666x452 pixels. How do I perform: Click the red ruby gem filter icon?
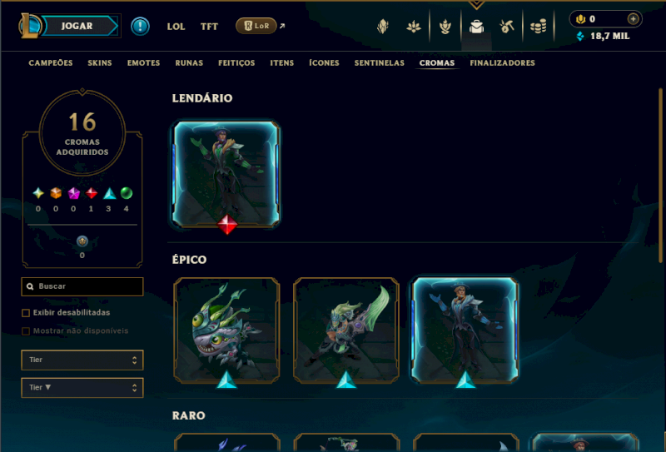[x=92, y=193]
